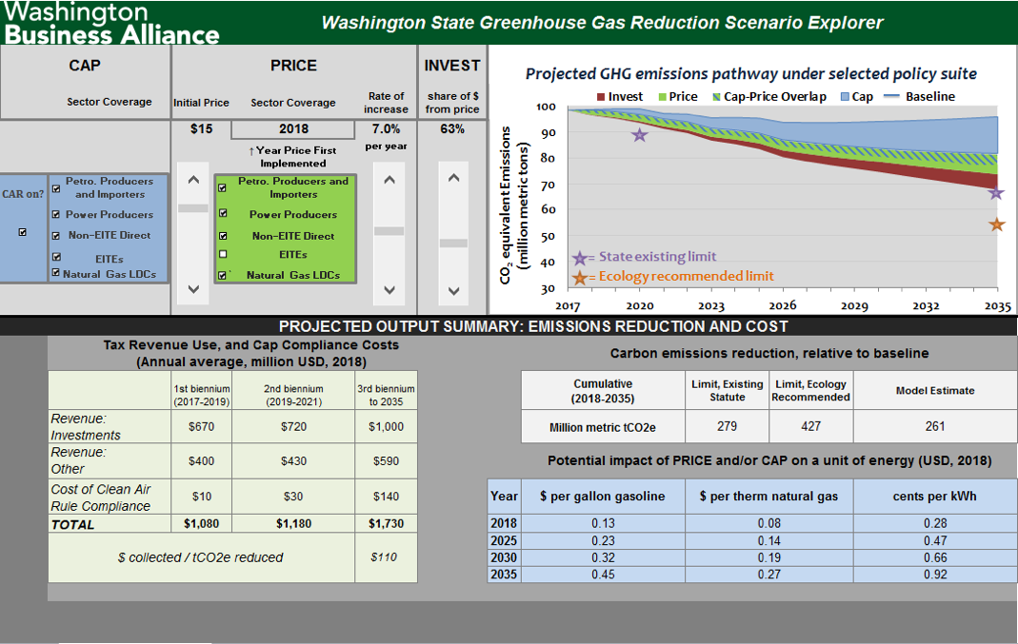Click the orange star at 2035 on chart
This screenshot has width=1018, height=644.
coord(997,224)
